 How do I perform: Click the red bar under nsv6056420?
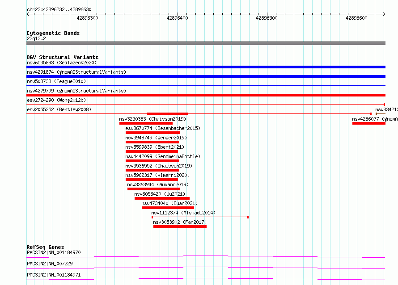pos(162,198)
